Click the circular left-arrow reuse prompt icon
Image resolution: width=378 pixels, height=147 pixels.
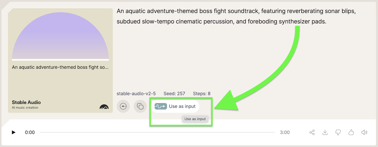click(x=123, y=106)
